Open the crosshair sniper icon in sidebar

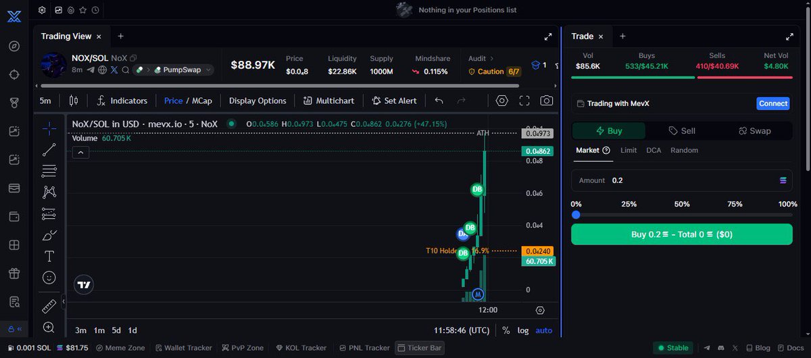click(x=14, y=74)
